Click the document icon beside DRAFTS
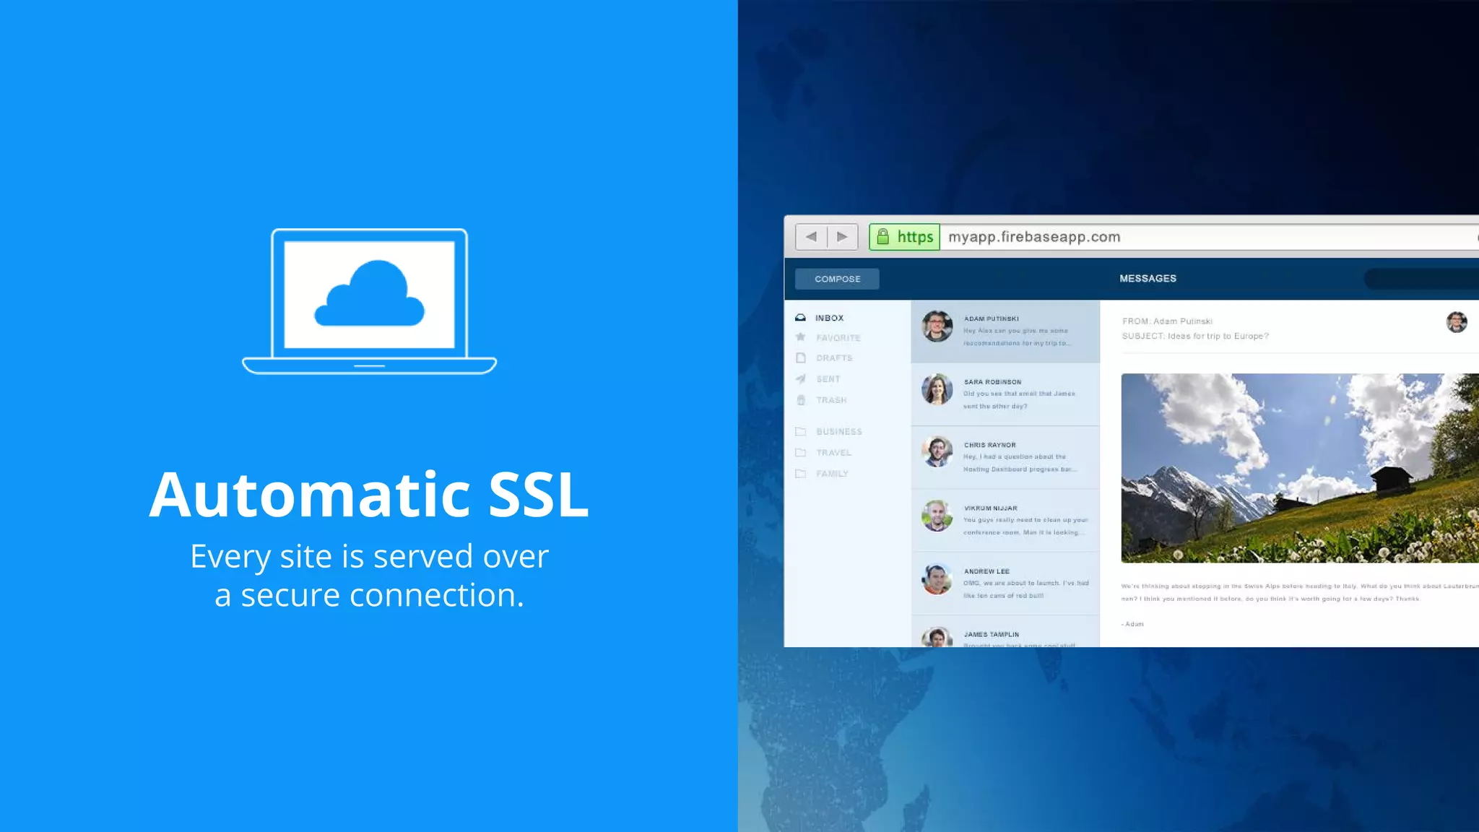1479x832 pixels. coord(800,358)
